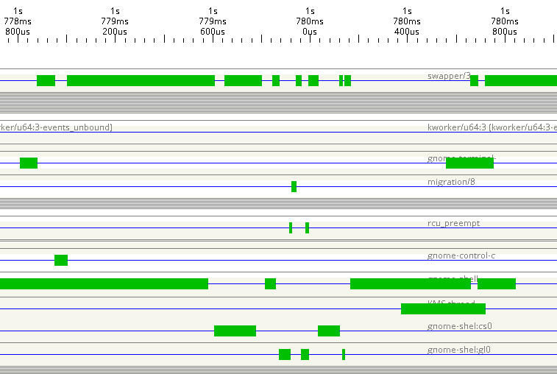Select the longest swapper/3 slice on the left
The height and width of the screenshot is (374, 557).
141,80
